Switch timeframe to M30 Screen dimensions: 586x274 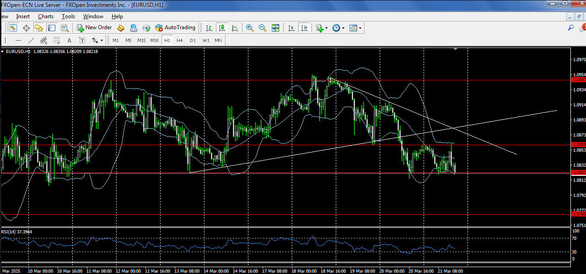(154, 40)
